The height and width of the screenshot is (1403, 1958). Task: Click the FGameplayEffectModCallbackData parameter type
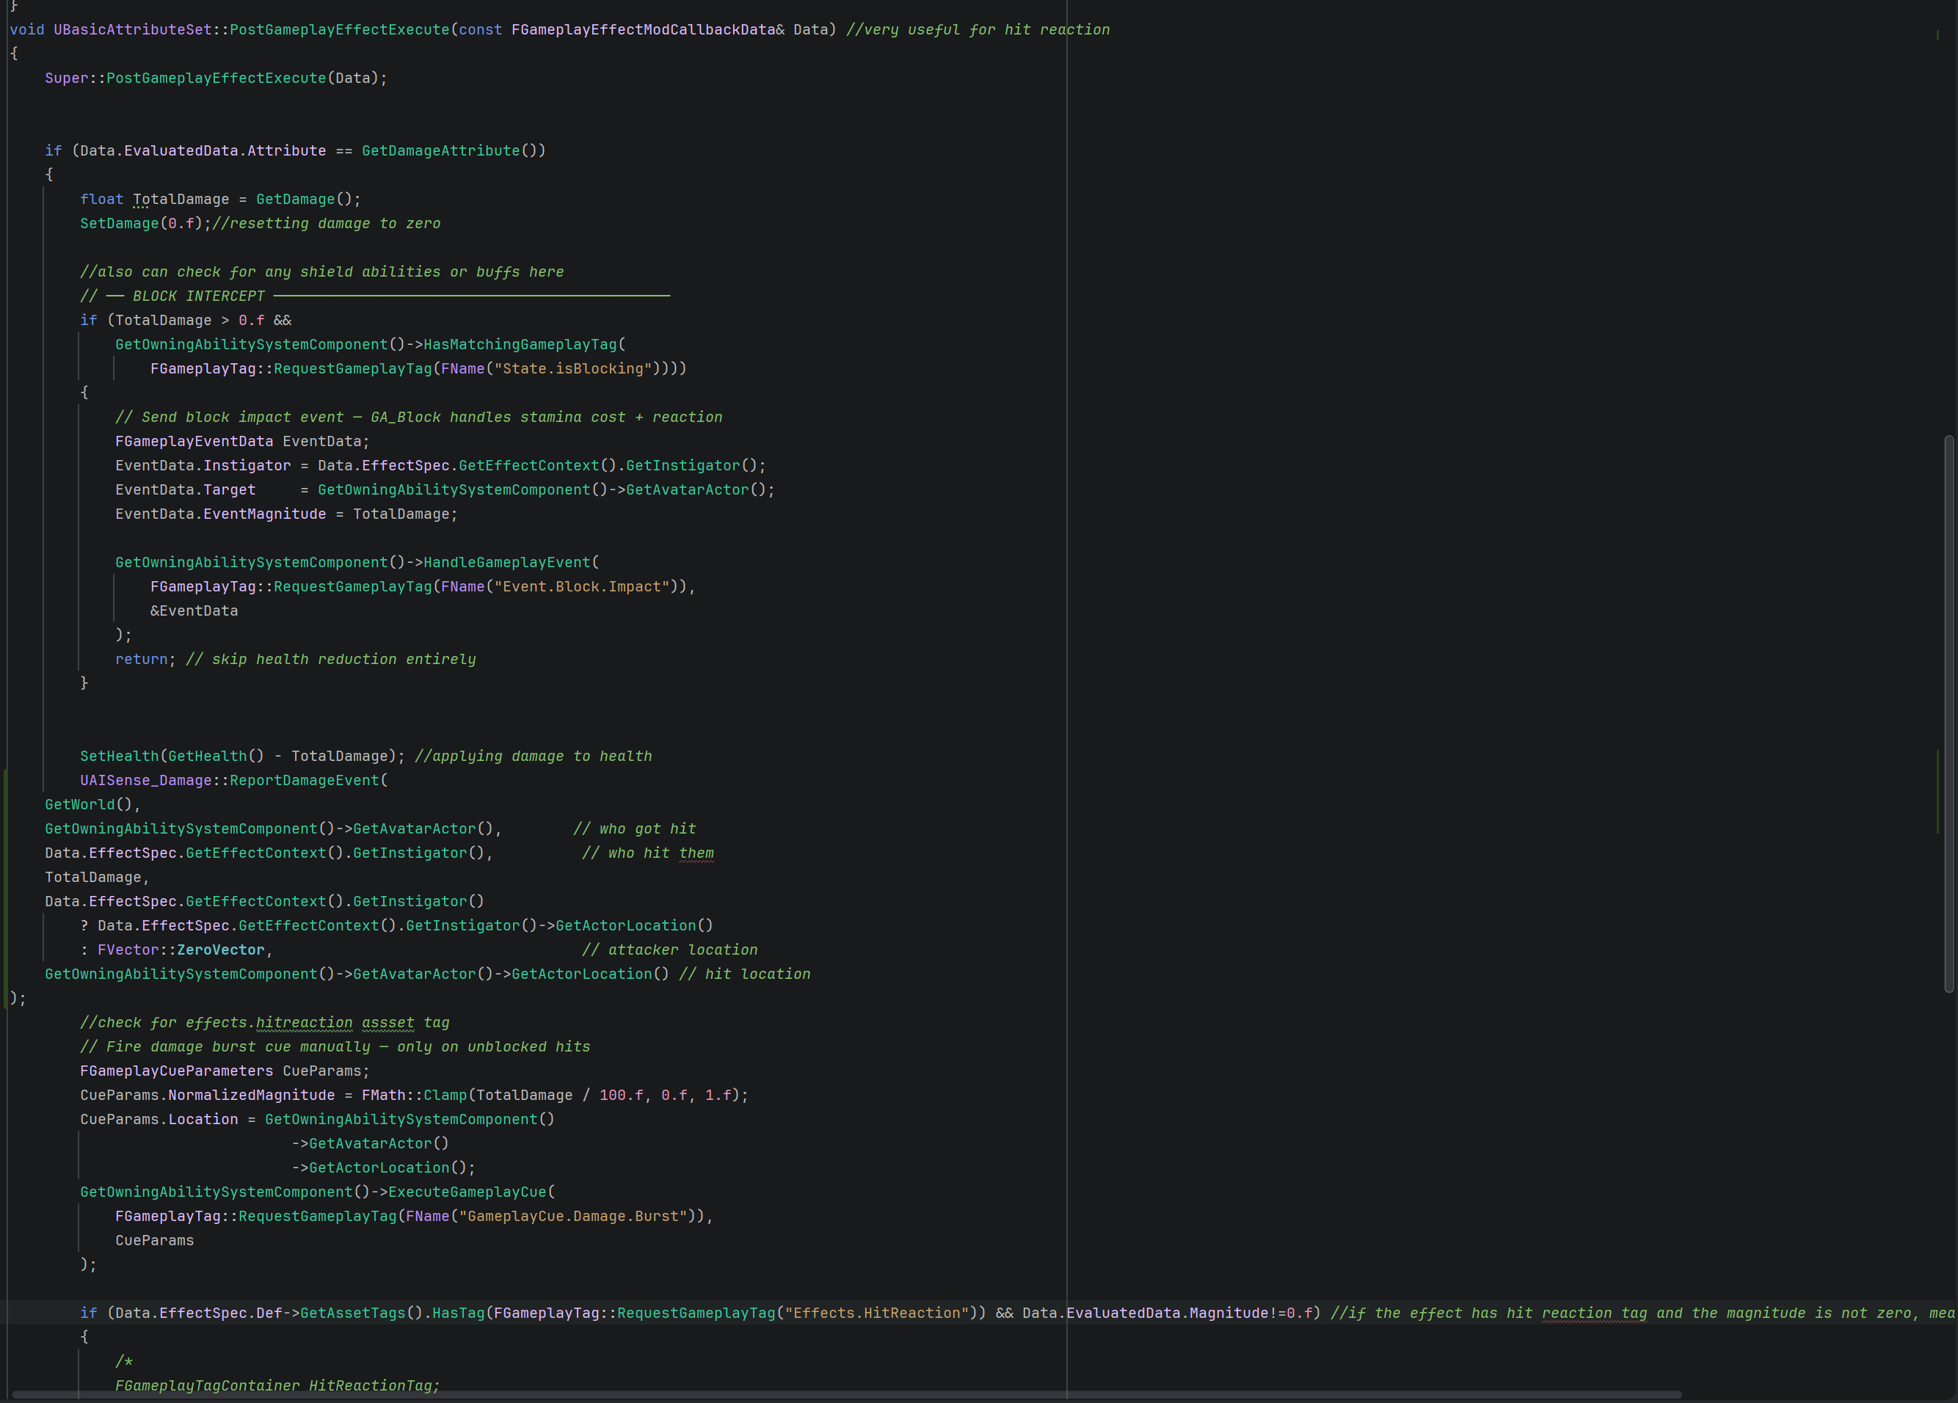(643, 29)
